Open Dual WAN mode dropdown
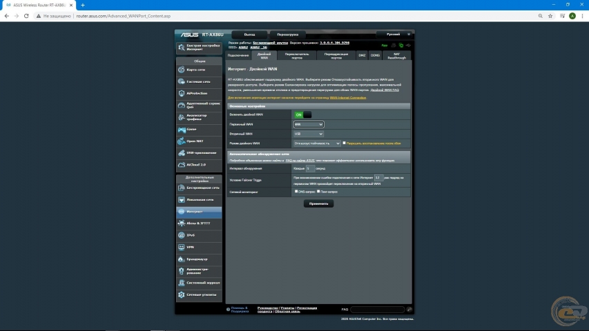The height and width of the screenshot is (331, 589). pyautogui.click(x=317, y=143)
